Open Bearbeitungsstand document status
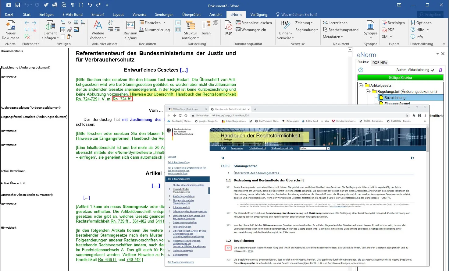This screenshot has height=271, width=449. point(341,30)
